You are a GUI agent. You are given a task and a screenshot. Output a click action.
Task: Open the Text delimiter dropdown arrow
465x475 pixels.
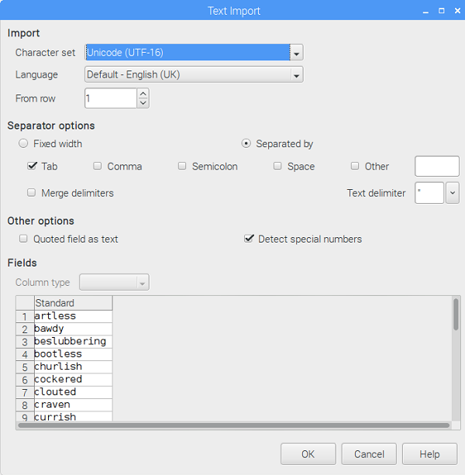click(x=453, y=193)
